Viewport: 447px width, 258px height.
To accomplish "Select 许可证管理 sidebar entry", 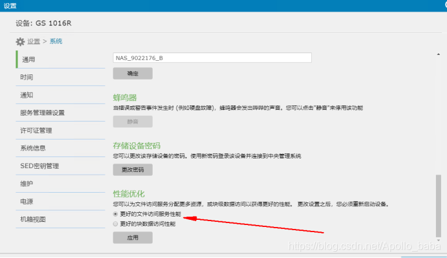I will pos(60,131).
